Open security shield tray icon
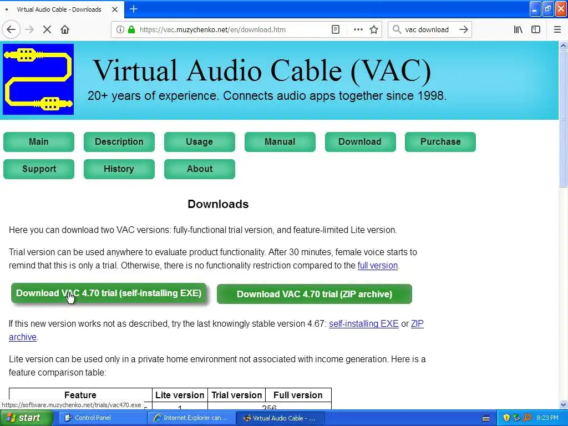 tap(506, 418)
